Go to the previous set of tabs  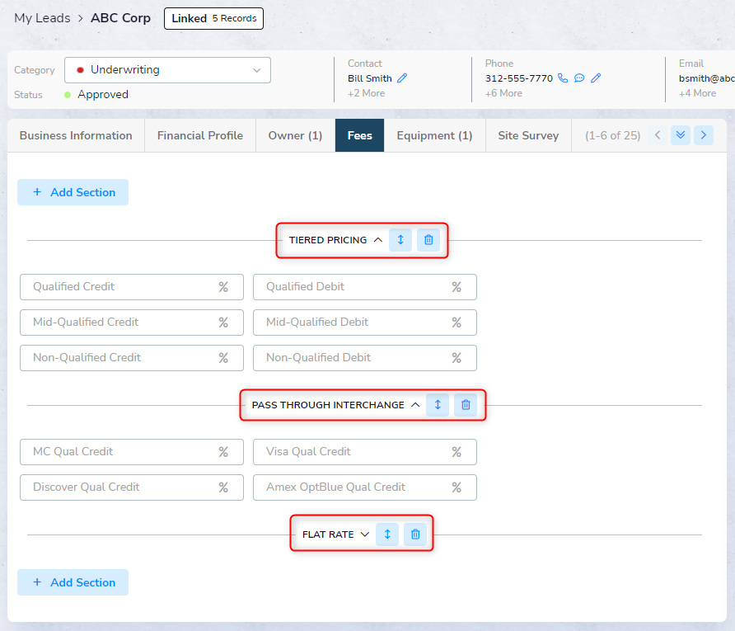click(658, 135)
